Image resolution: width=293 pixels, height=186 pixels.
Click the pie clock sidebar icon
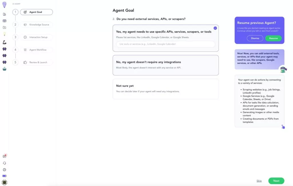[5, 170]
